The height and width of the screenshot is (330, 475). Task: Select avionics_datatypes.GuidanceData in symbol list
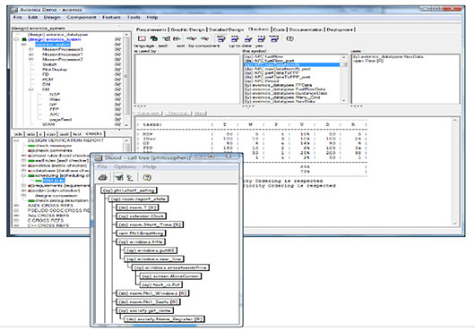point(286,93)
